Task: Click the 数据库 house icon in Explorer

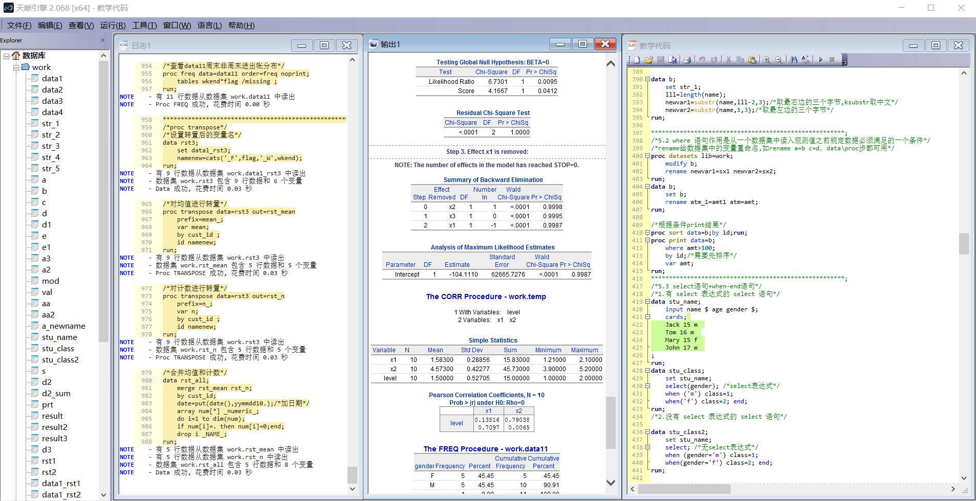Action: click(x=16, y=55)
